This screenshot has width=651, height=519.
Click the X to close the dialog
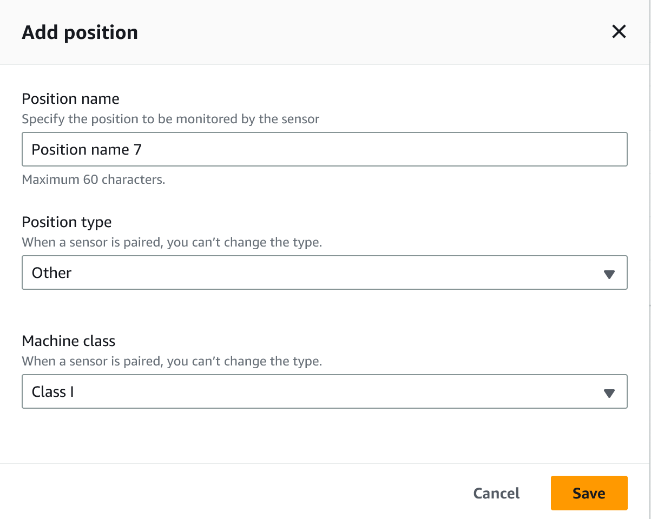tap(619, 32)
